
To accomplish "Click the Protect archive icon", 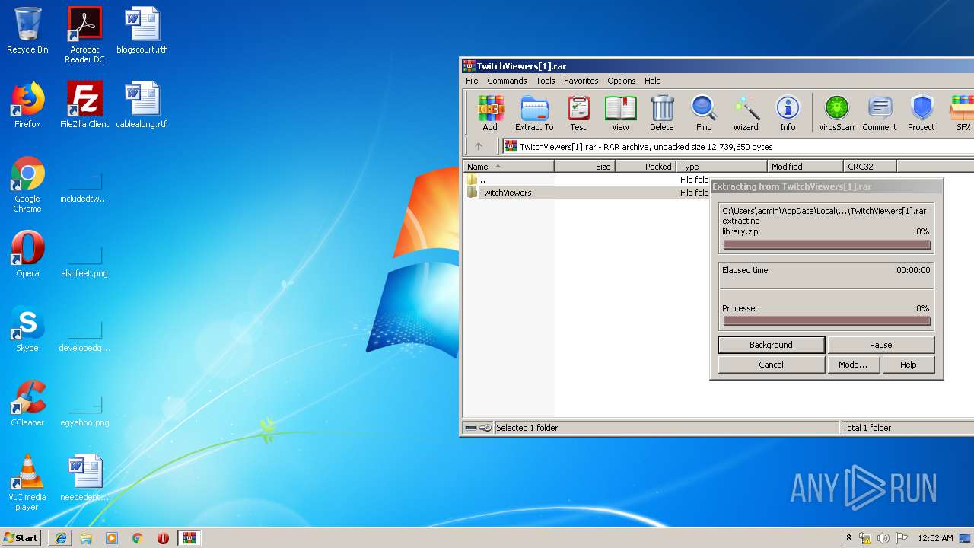I will pyautogui.click(x=921, y=113).
